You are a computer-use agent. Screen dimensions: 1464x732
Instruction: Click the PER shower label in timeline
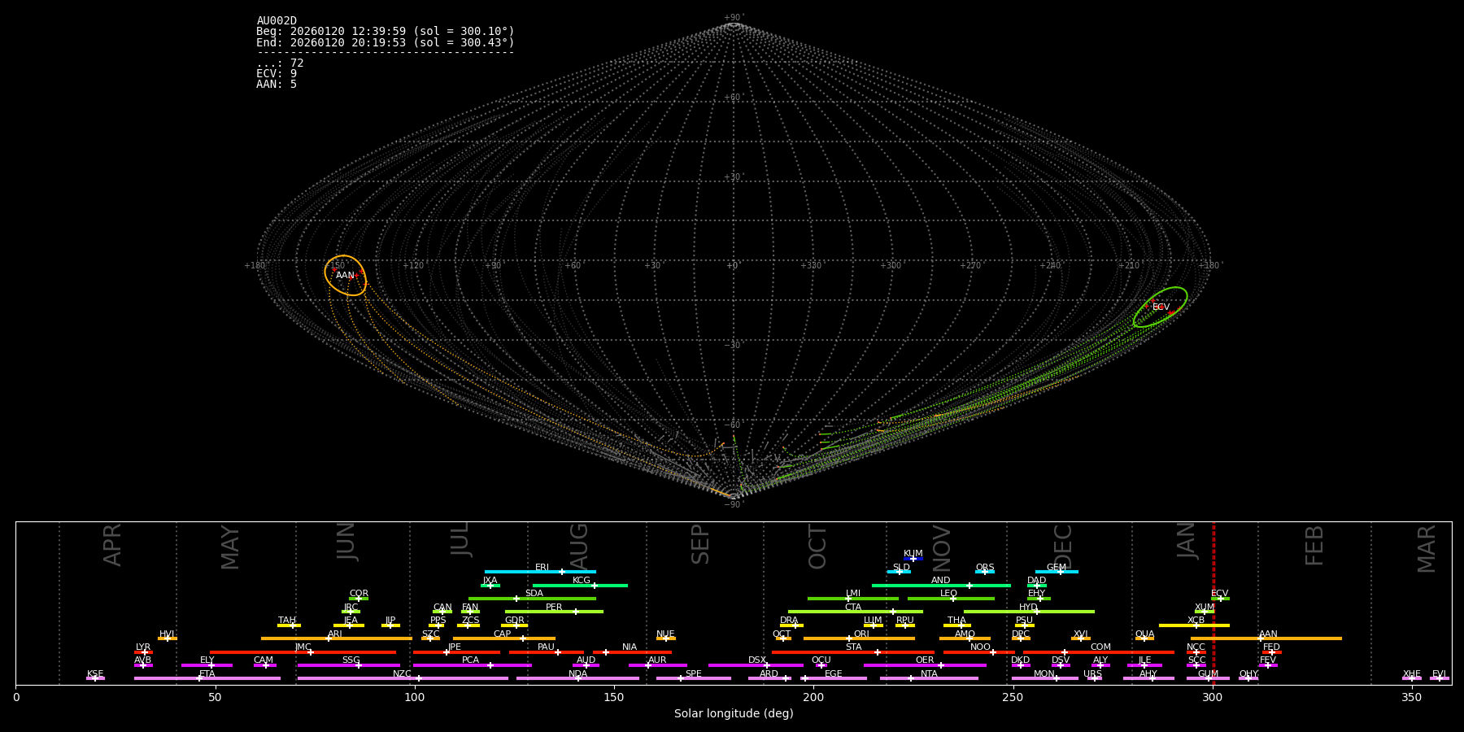(554, 608)
